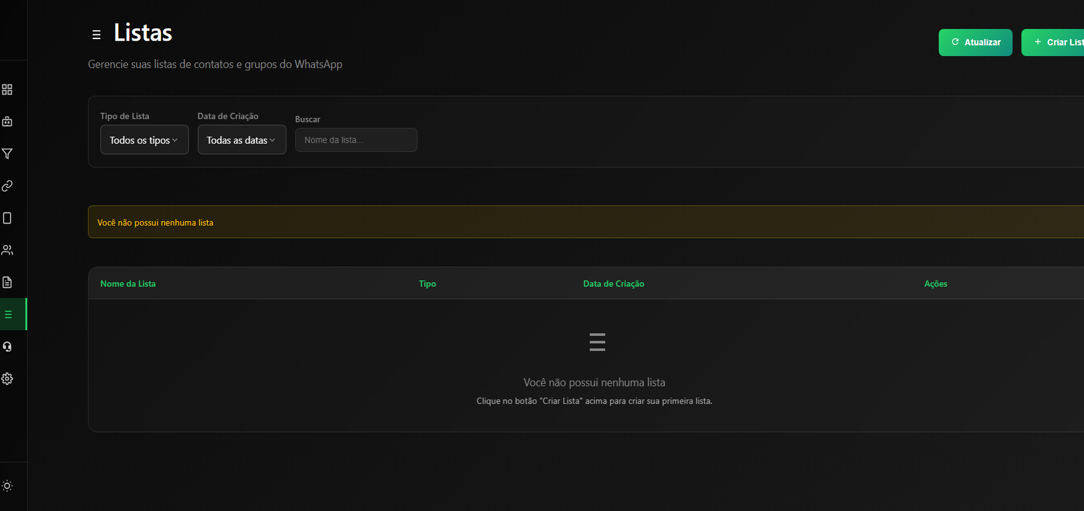Open the dashboard grid icon in sidebar
This screenshot has height=511, width=1084.
coord(7,89)
